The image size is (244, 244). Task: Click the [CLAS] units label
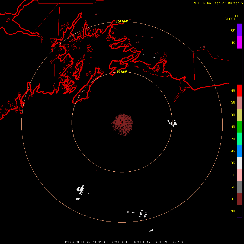click(x=229, y=19)
